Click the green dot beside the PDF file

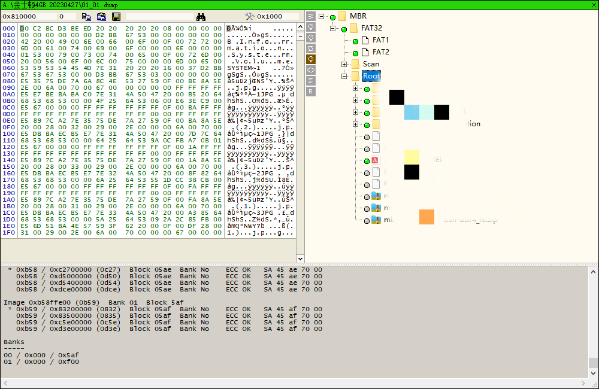(x=367, y=161)
